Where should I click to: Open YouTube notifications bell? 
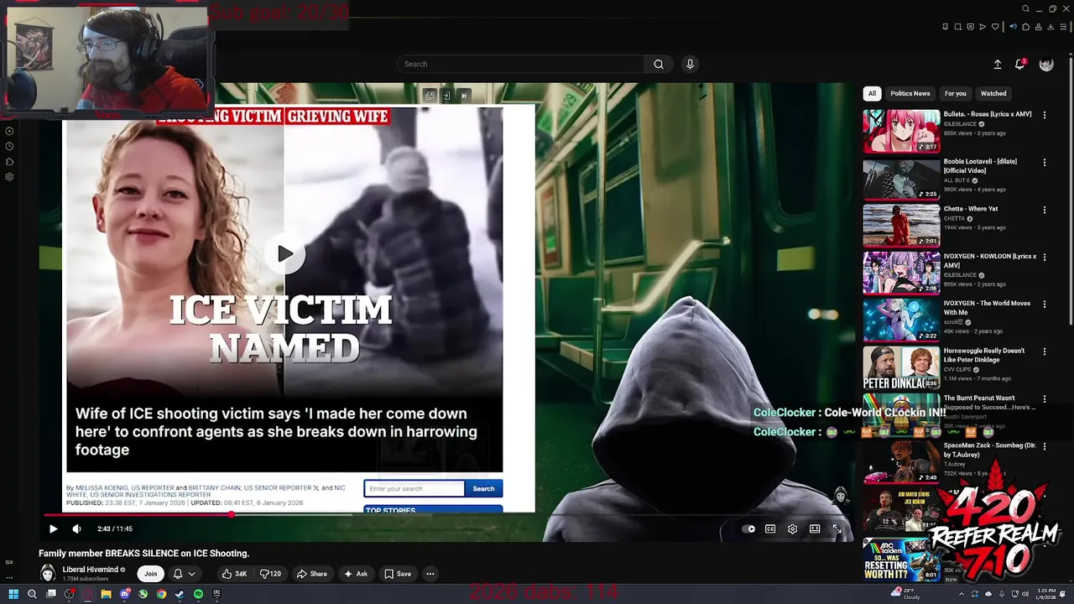pyautogui.click(x=1020, y=64)
